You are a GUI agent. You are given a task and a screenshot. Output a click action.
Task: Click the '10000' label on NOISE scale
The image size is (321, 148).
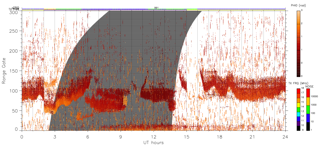tap(314, 96)
